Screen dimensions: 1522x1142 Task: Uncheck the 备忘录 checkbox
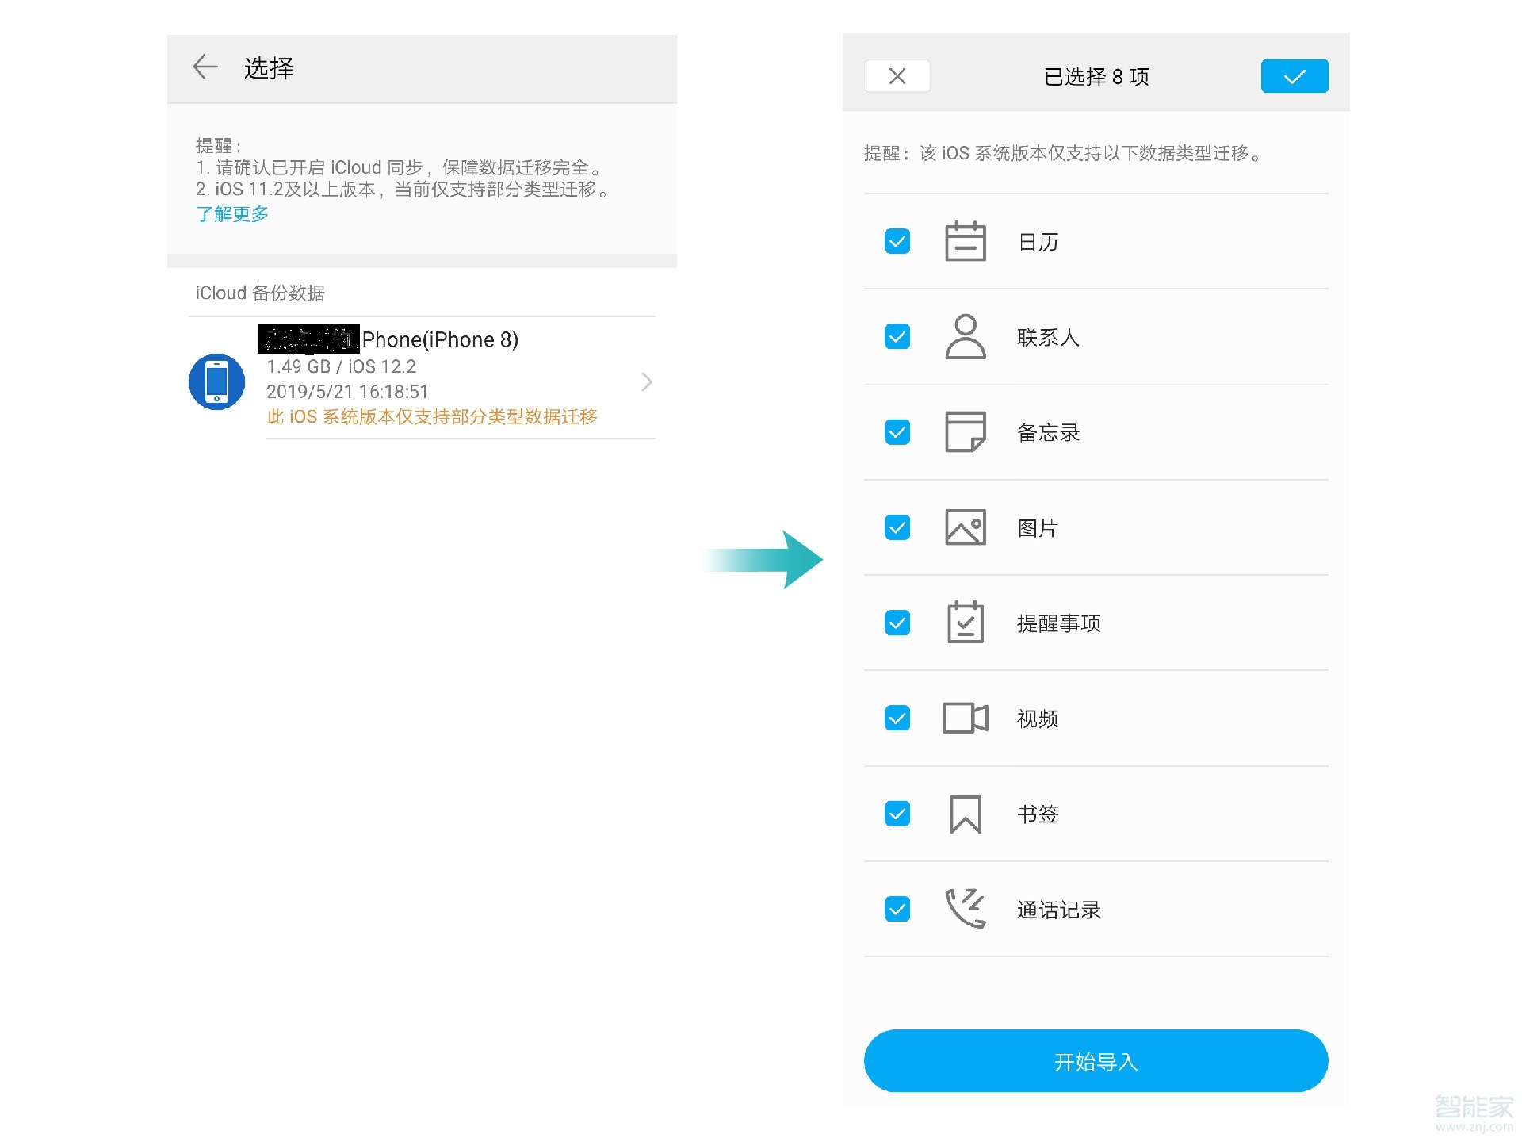pyautogui.click(x=897, y=432)
